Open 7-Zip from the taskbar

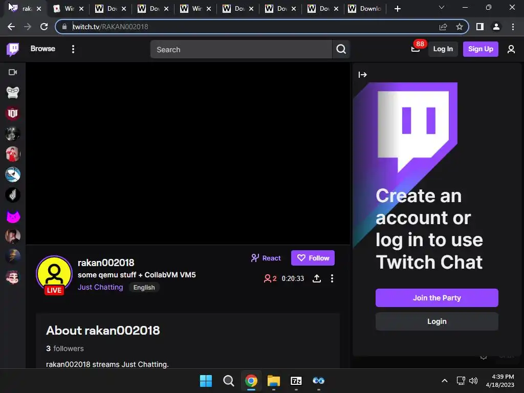click(296, 381)
